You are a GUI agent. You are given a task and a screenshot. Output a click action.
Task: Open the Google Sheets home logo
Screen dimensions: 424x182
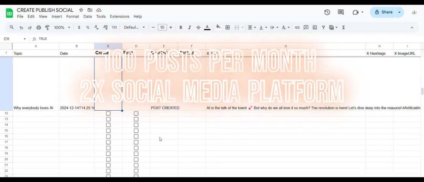pyautogui.click(x=9, y=13)
